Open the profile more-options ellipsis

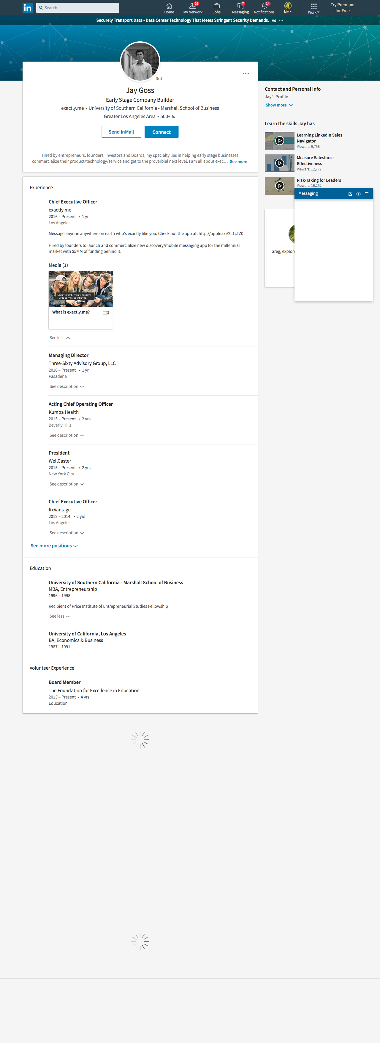(246, 73)
